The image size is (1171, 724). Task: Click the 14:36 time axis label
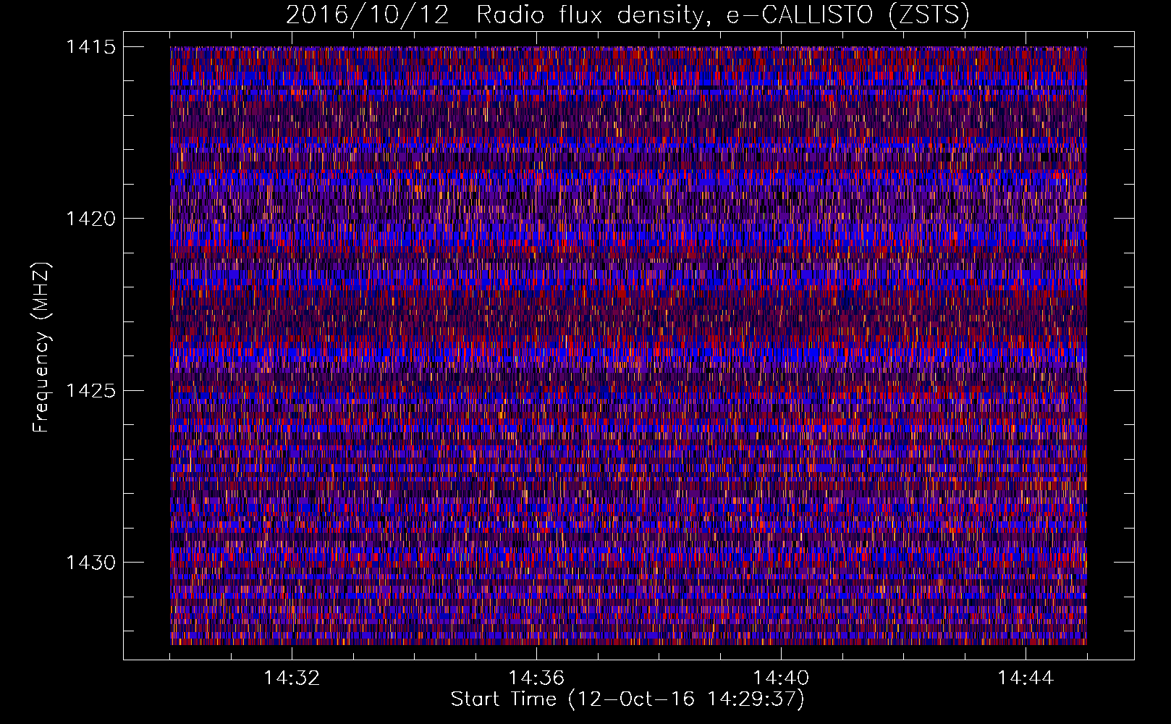point(536,678)
